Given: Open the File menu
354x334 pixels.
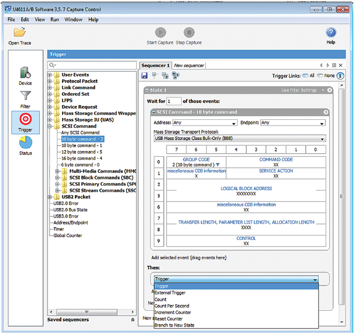Looking at the screenshot, I should [x=11, y=20].
